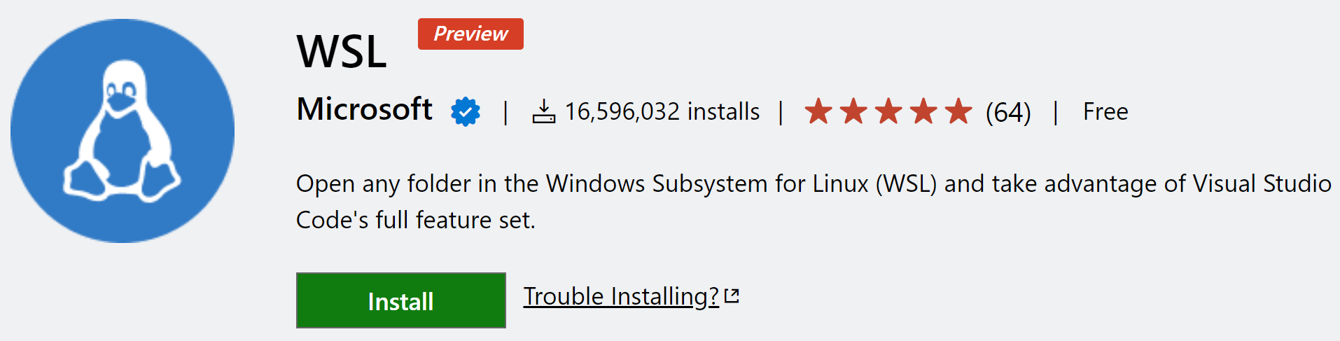Click the download installs icon
Screen dimensions: 1340x341
(x=544, y=111)
